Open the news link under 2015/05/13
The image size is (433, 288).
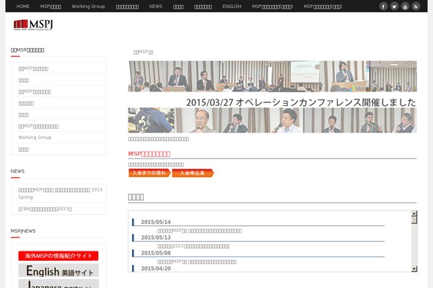tap(193, 246)
